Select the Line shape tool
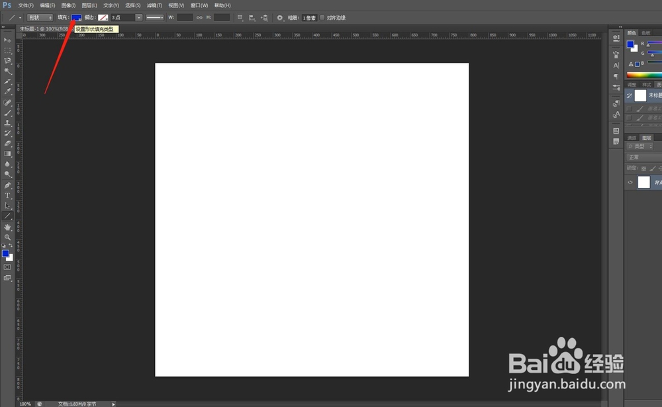This screenshot has width=662, height=407. 7,216
